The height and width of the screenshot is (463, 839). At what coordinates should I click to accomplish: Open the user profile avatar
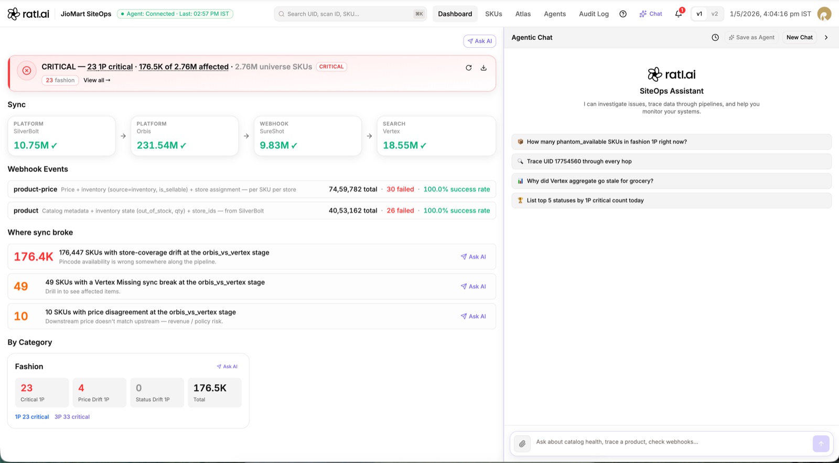click(x=824, y=14)
